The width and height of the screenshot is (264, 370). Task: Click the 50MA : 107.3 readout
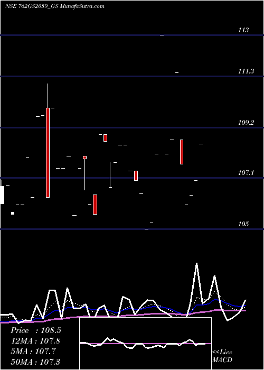click(35, 362)
